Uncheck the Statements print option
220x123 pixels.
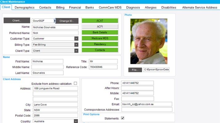123,118
